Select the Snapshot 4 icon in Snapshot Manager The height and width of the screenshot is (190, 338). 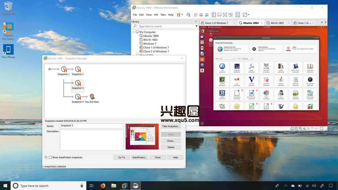[x=78, y=97]
